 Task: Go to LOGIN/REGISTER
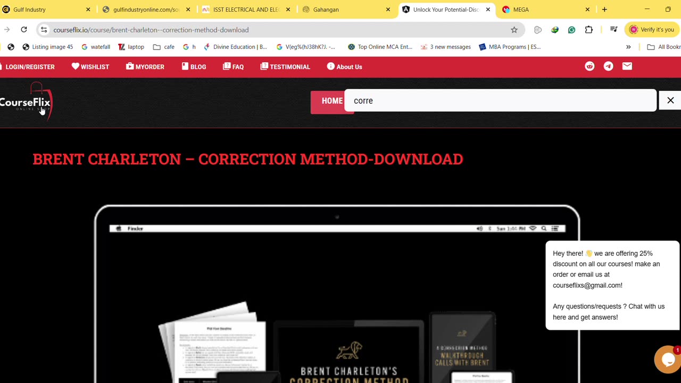(28, 67)
